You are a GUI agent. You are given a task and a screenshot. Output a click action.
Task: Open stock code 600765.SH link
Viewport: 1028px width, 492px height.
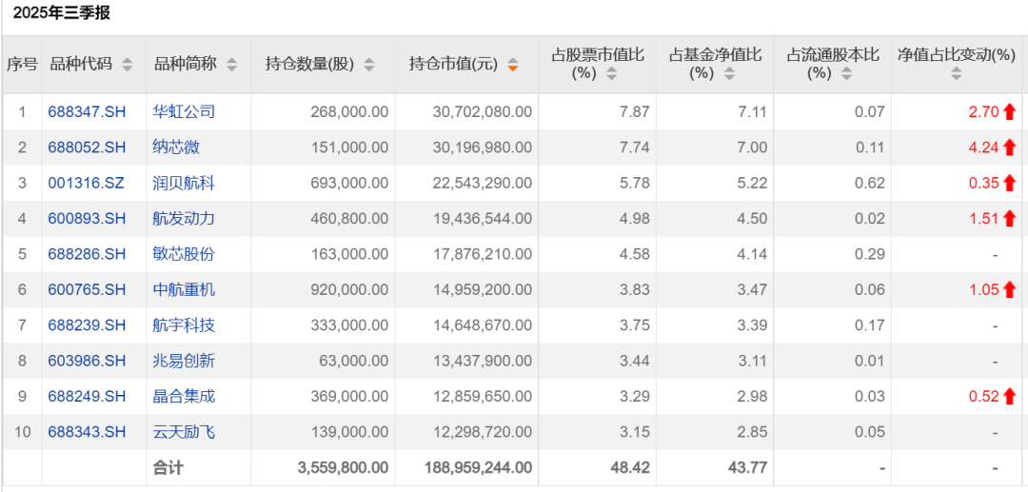87,290
